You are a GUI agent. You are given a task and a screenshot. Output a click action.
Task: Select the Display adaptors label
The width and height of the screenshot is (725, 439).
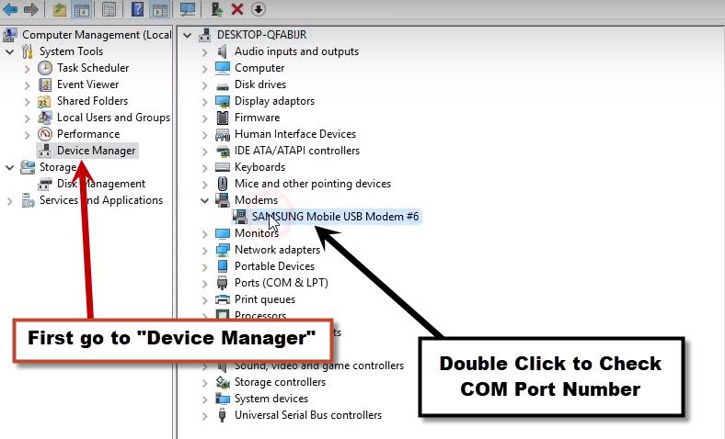click(x=275, y=101)
